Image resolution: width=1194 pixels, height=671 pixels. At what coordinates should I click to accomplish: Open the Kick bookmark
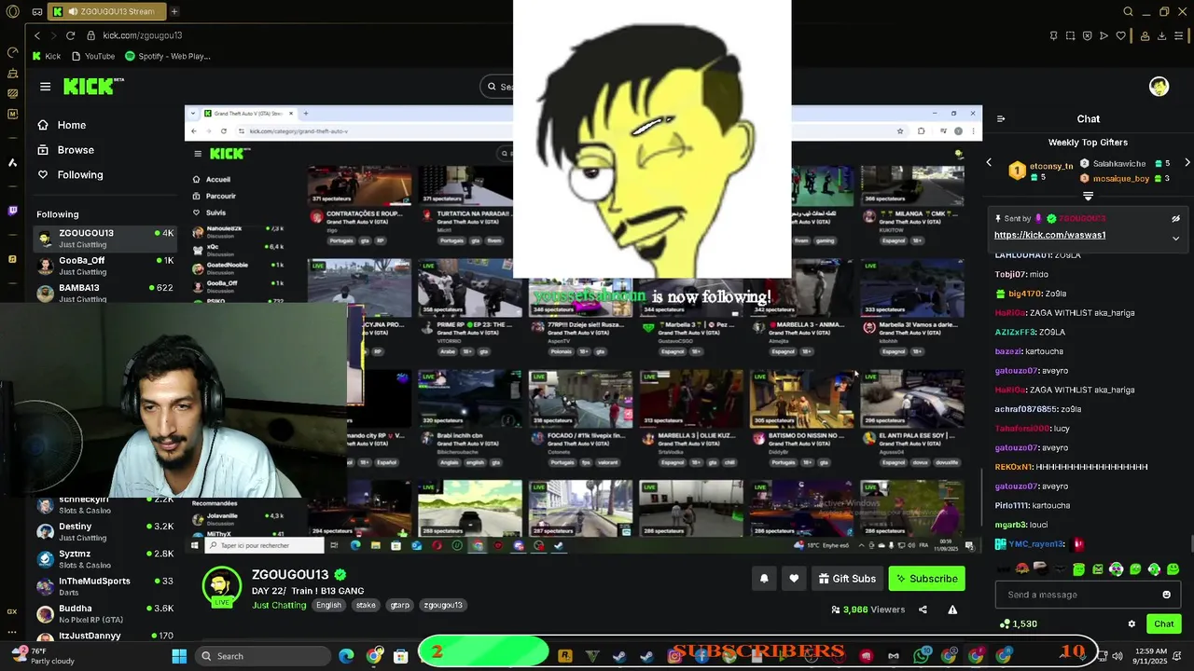pos(46,56)
